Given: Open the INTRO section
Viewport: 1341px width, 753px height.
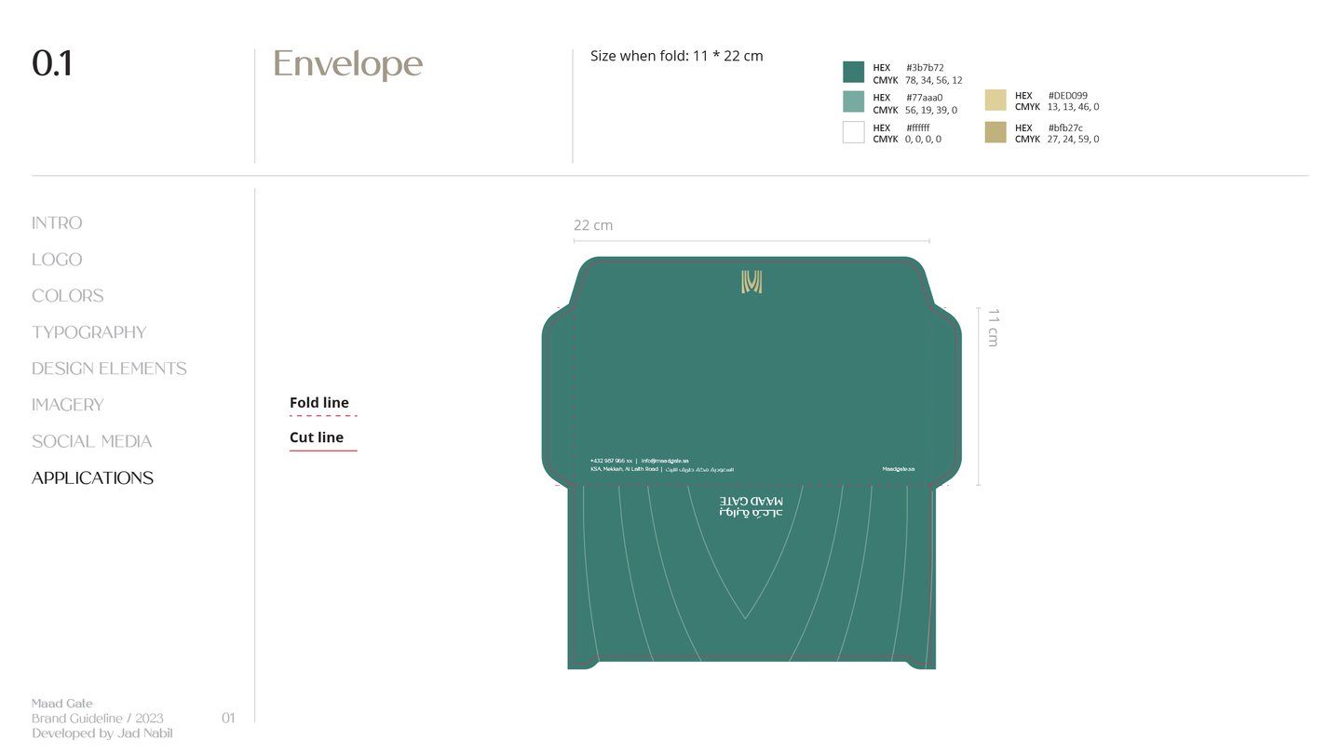Looking at the screenshot, I should (x=57, y=222).
